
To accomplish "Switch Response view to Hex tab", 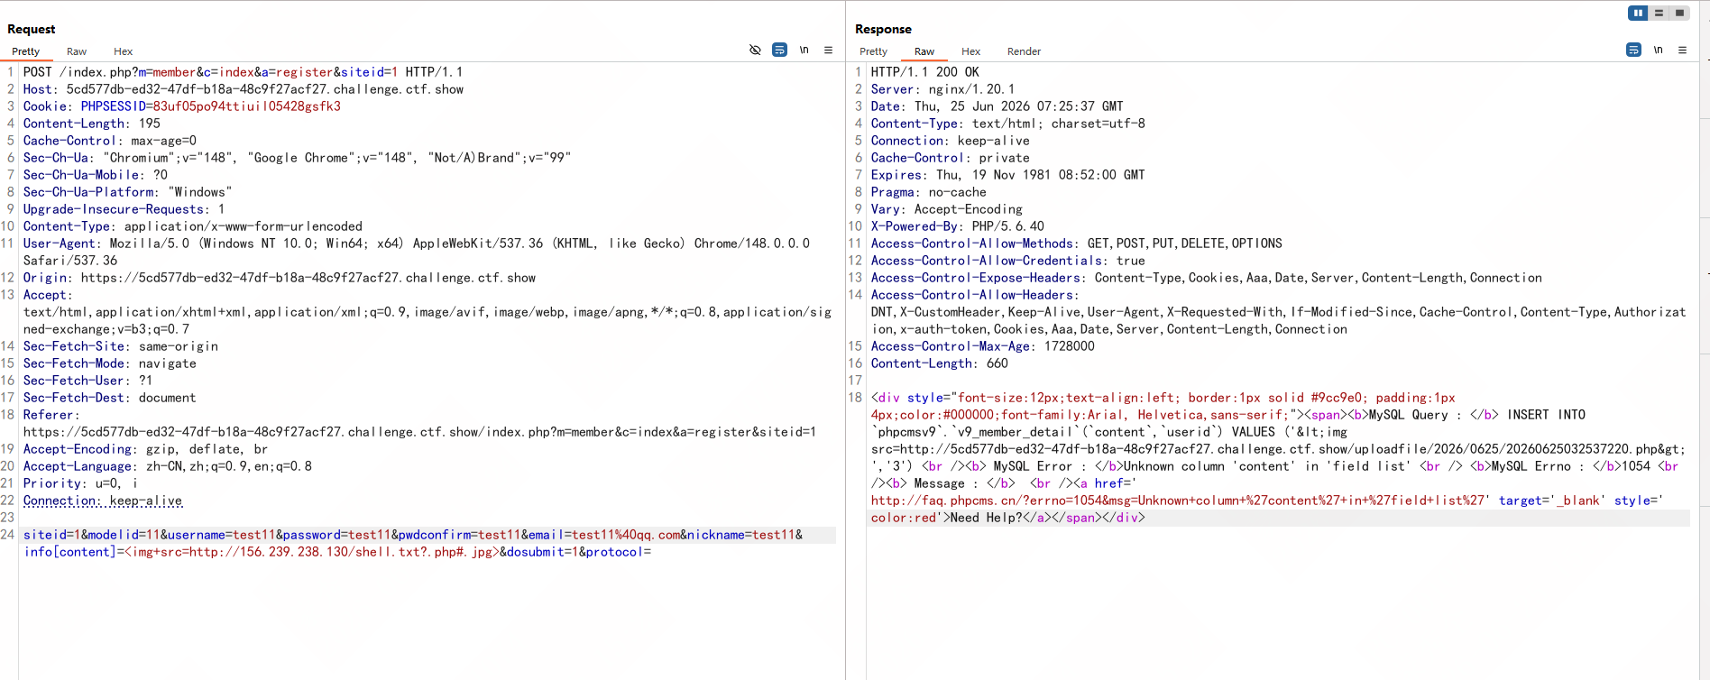I will (x=971, y=51).
